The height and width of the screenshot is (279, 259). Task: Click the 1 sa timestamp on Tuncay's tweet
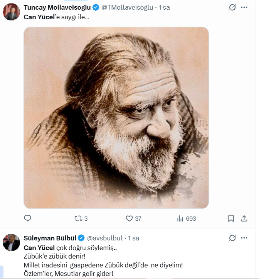164,7
